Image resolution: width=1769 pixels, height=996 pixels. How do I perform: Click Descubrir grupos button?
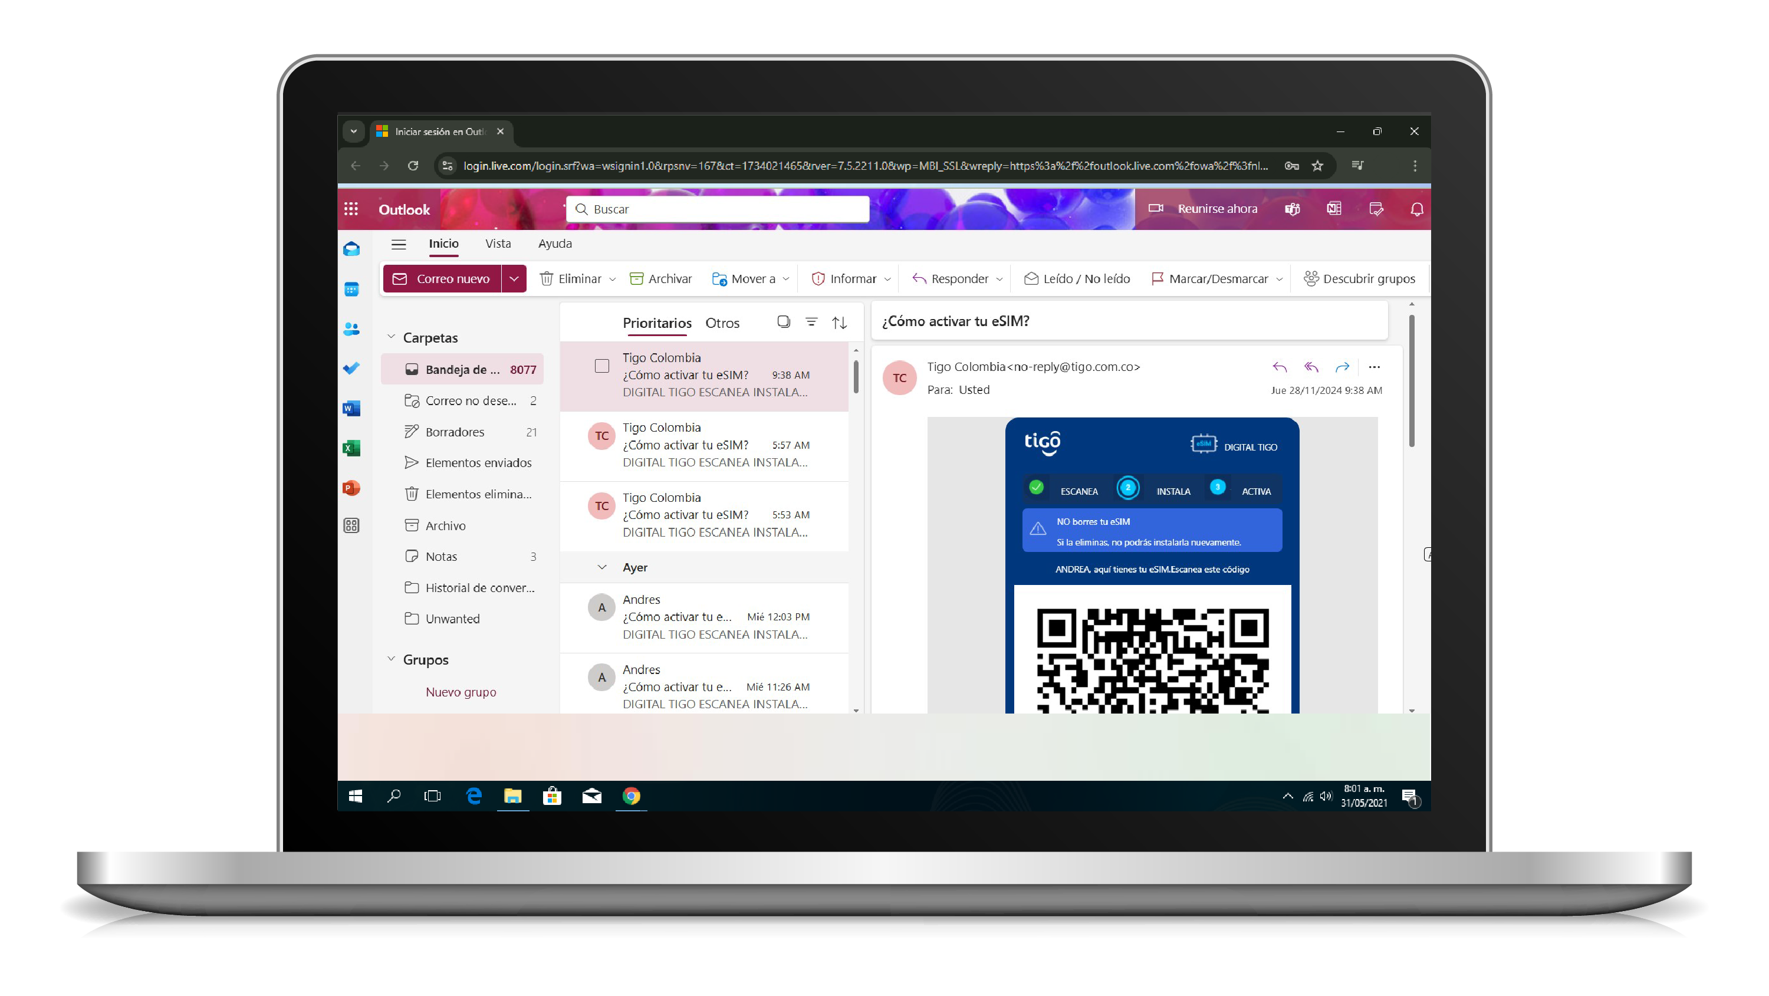1359,278
